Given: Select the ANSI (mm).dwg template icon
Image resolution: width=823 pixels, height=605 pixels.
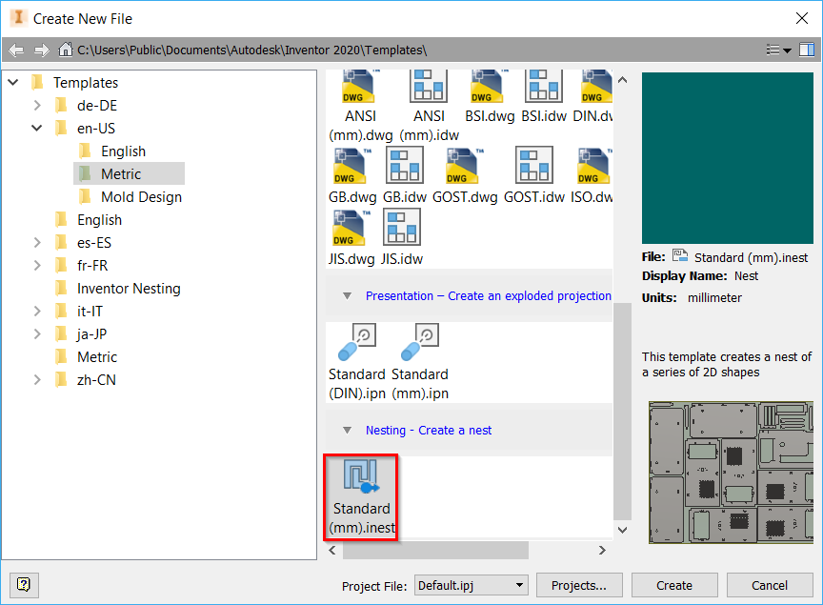Looking at the screenshot, I should 358,87.
